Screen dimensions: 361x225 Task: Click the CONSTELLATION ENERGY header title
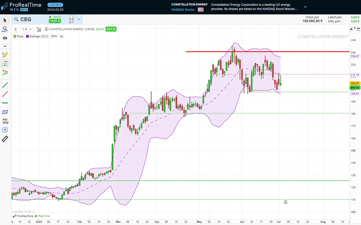(x=189, y=5)
